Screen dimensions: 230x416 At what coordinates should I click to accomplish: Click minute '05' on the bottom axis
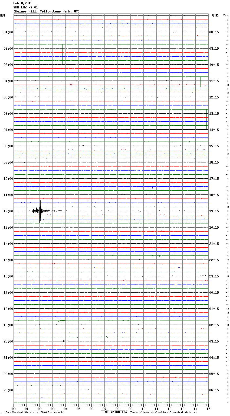coord(78,409)
